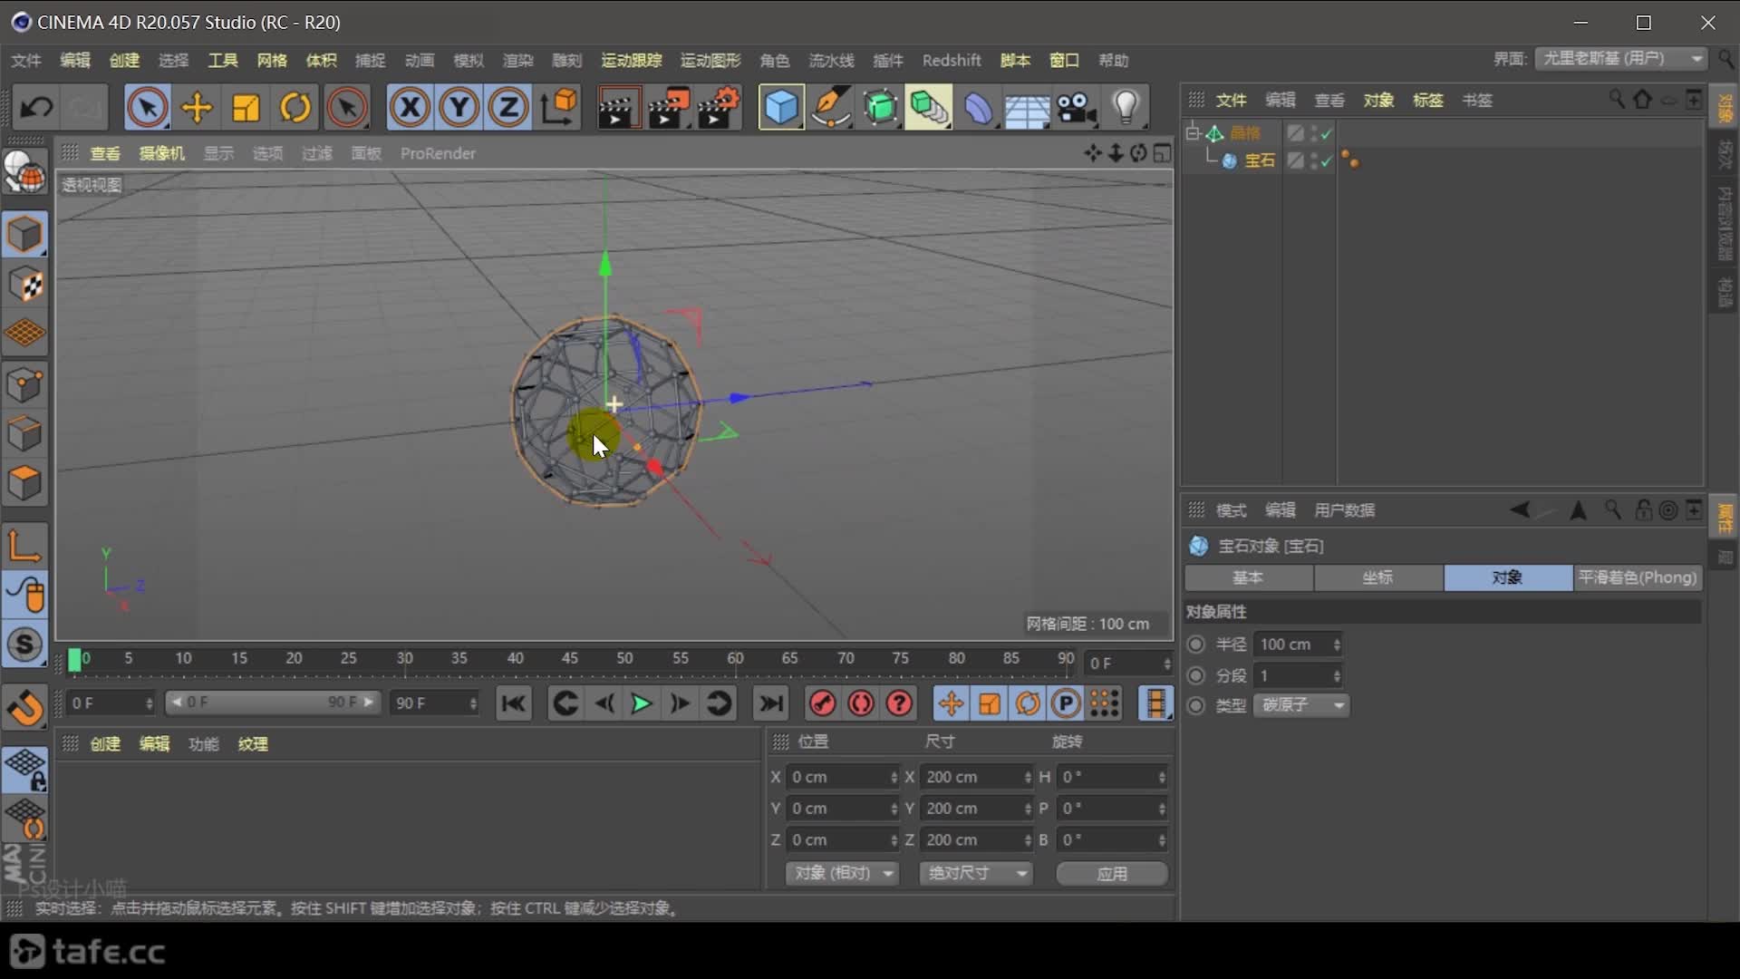Toggle the 分段 animation radio dot

click(x=1196, y=675)
